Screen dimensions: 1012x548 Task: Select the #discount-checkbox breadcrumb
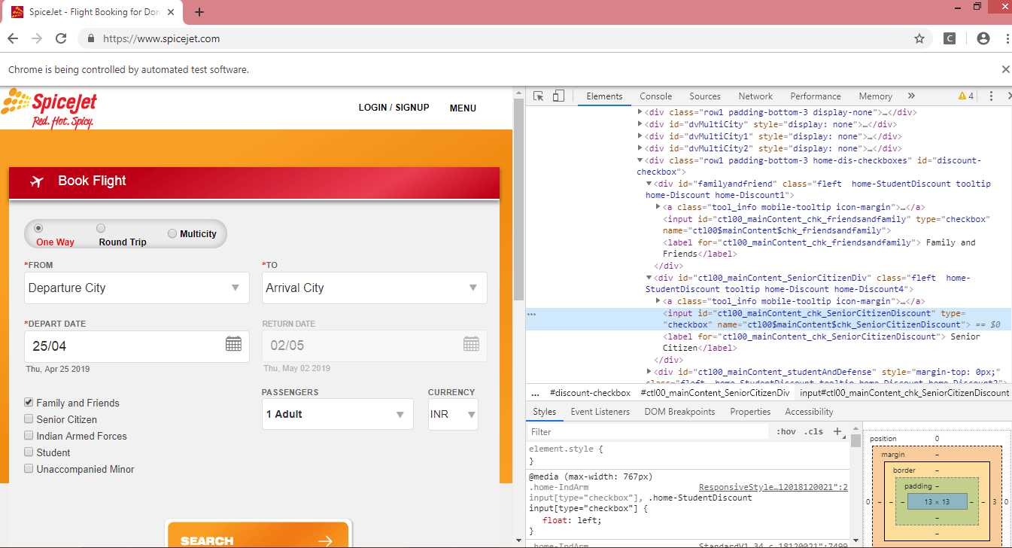[590, 393]
